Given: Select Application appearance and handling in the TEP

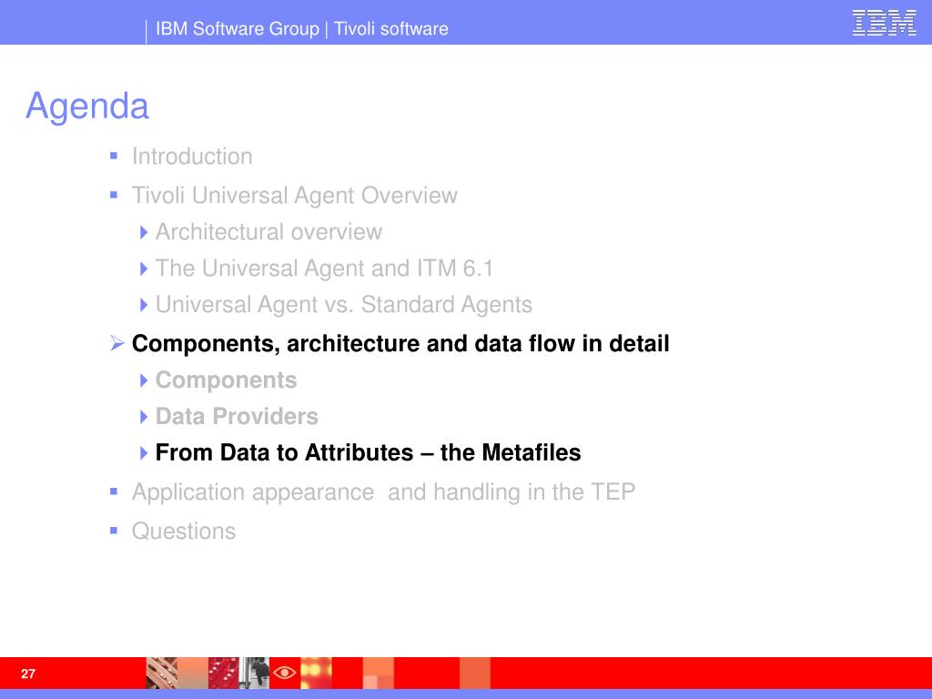Looking at the screenshot, I should click(383, 492).
